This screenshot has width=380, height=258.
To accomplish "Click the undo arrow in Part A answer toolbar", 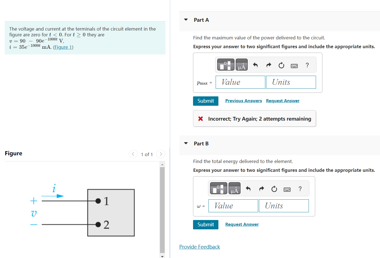I will point(255,65).
